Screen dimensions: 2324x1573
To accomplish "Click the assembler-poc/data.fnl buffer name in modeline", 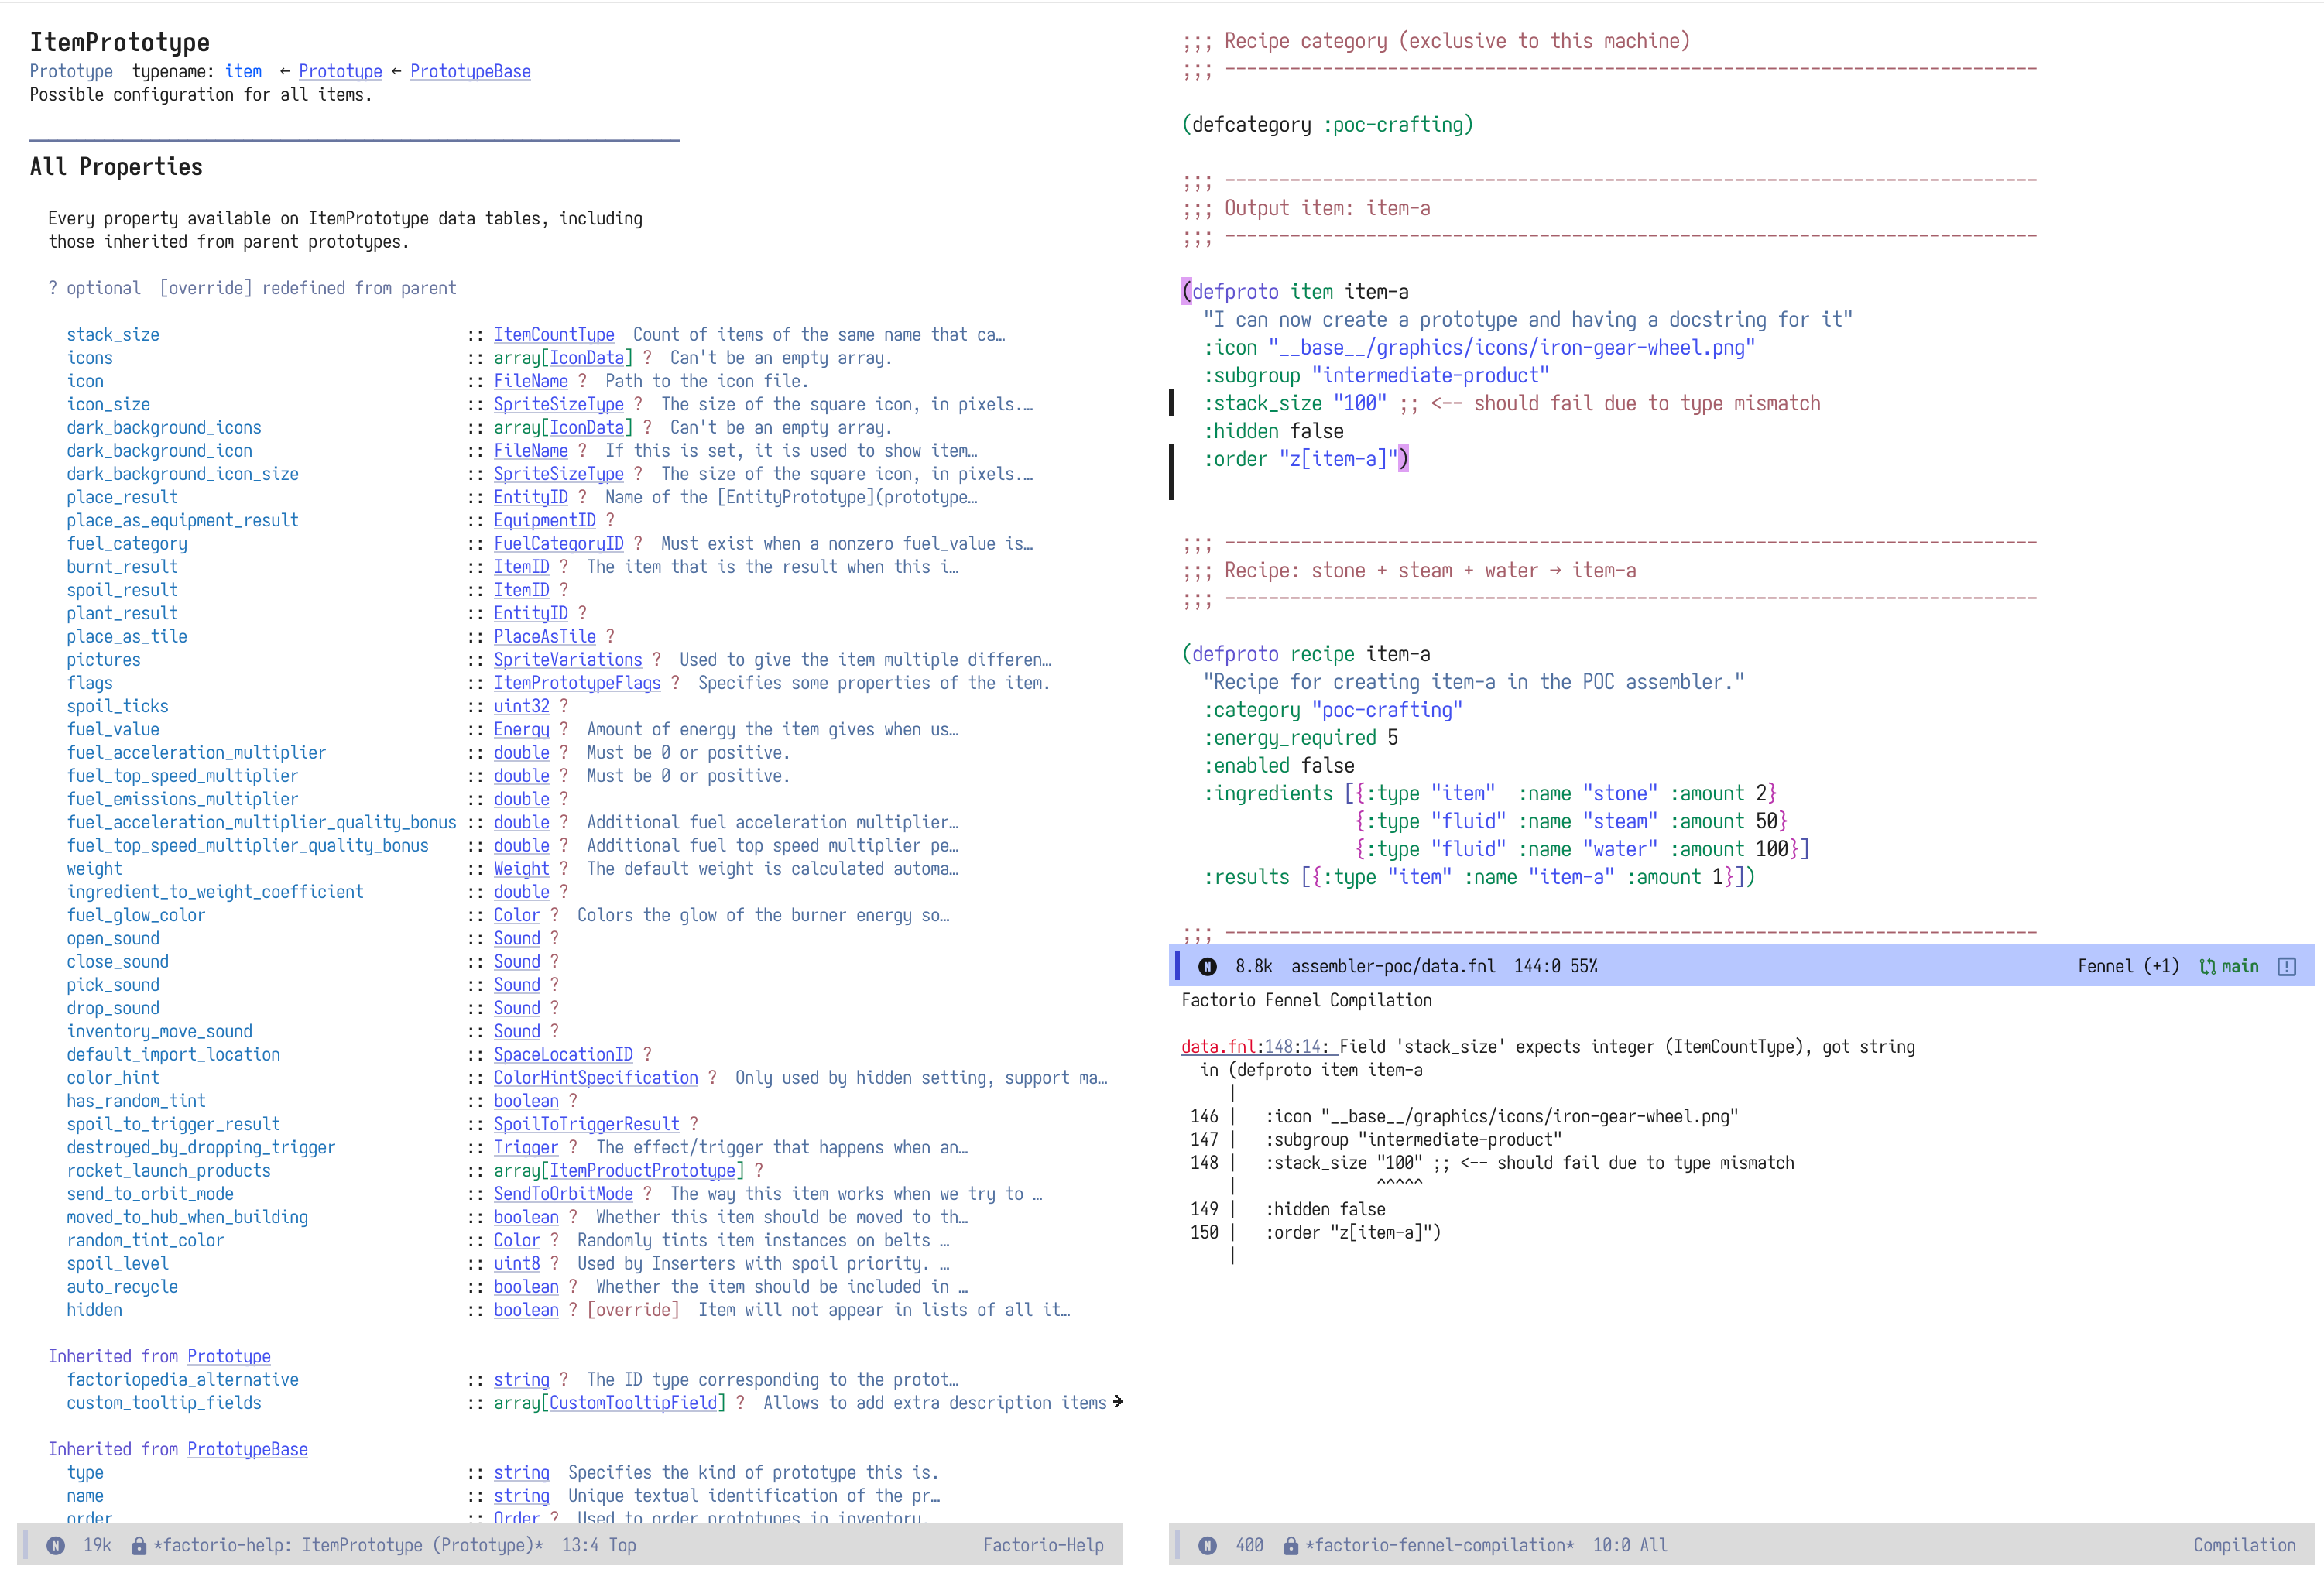I will pos(1392,966).
